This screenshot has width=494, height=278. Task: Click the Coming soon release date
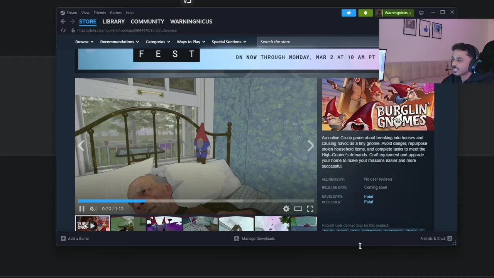coord(376,187)
